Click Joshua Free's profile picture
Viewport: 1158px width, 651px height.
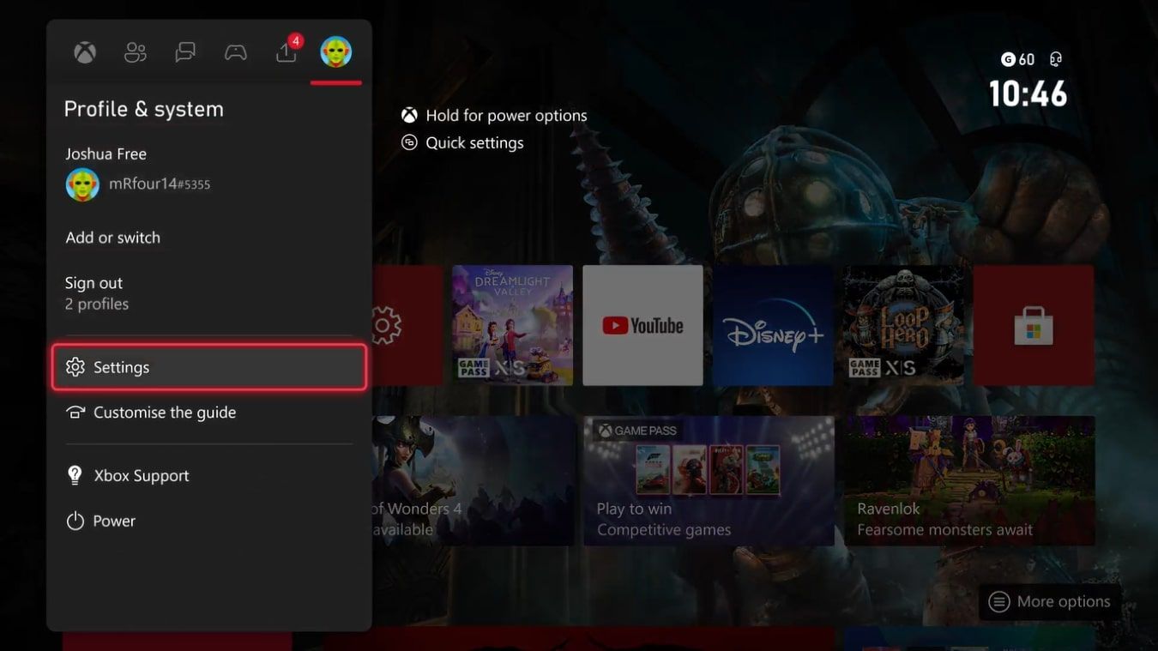point(82,184)
